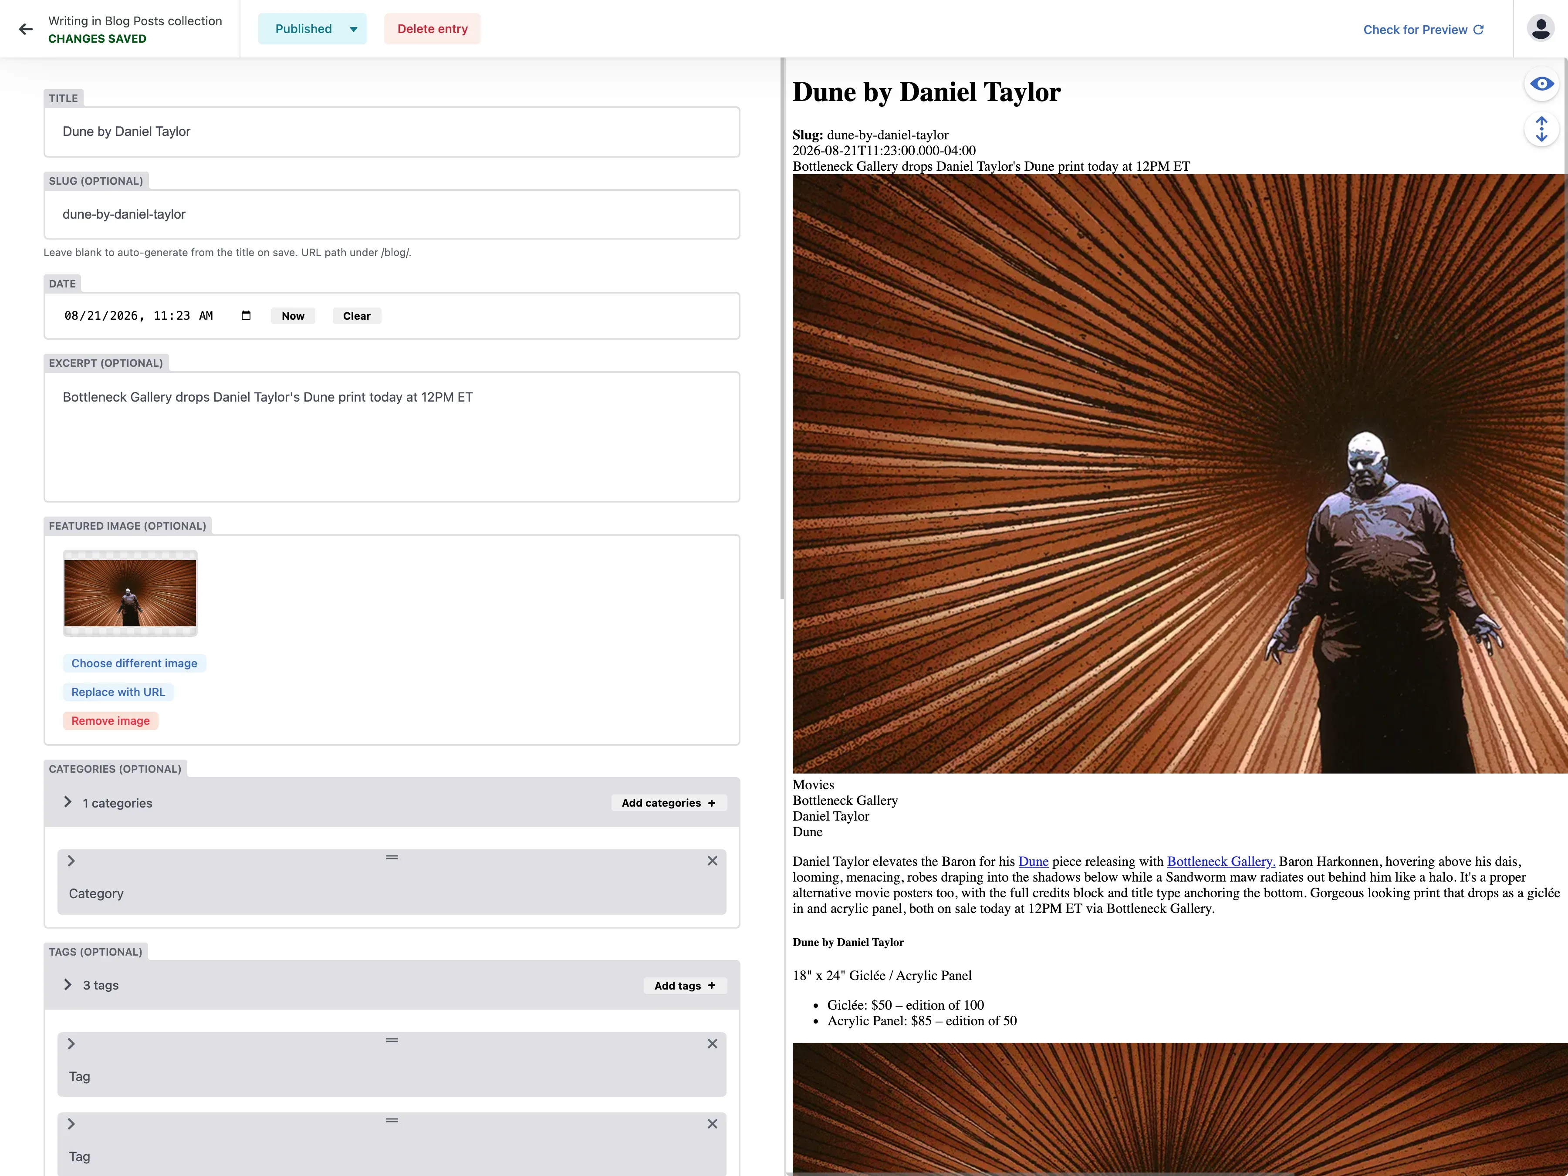1568x1176 pixels.
Task: Click Add categories button
Action: pos(669,803)
